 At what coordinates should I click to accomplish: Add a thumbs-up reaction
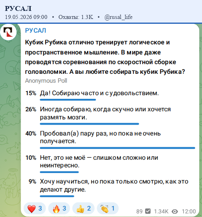(x=83, y=208)
